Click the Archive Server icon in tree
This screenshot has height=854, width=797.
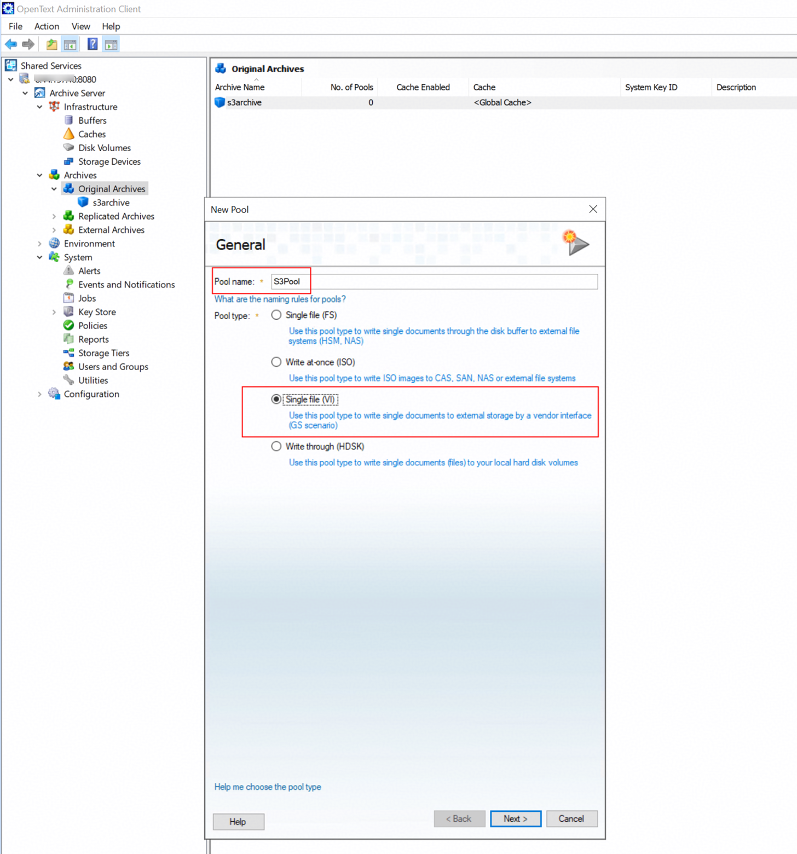click(x=40, y=93)
